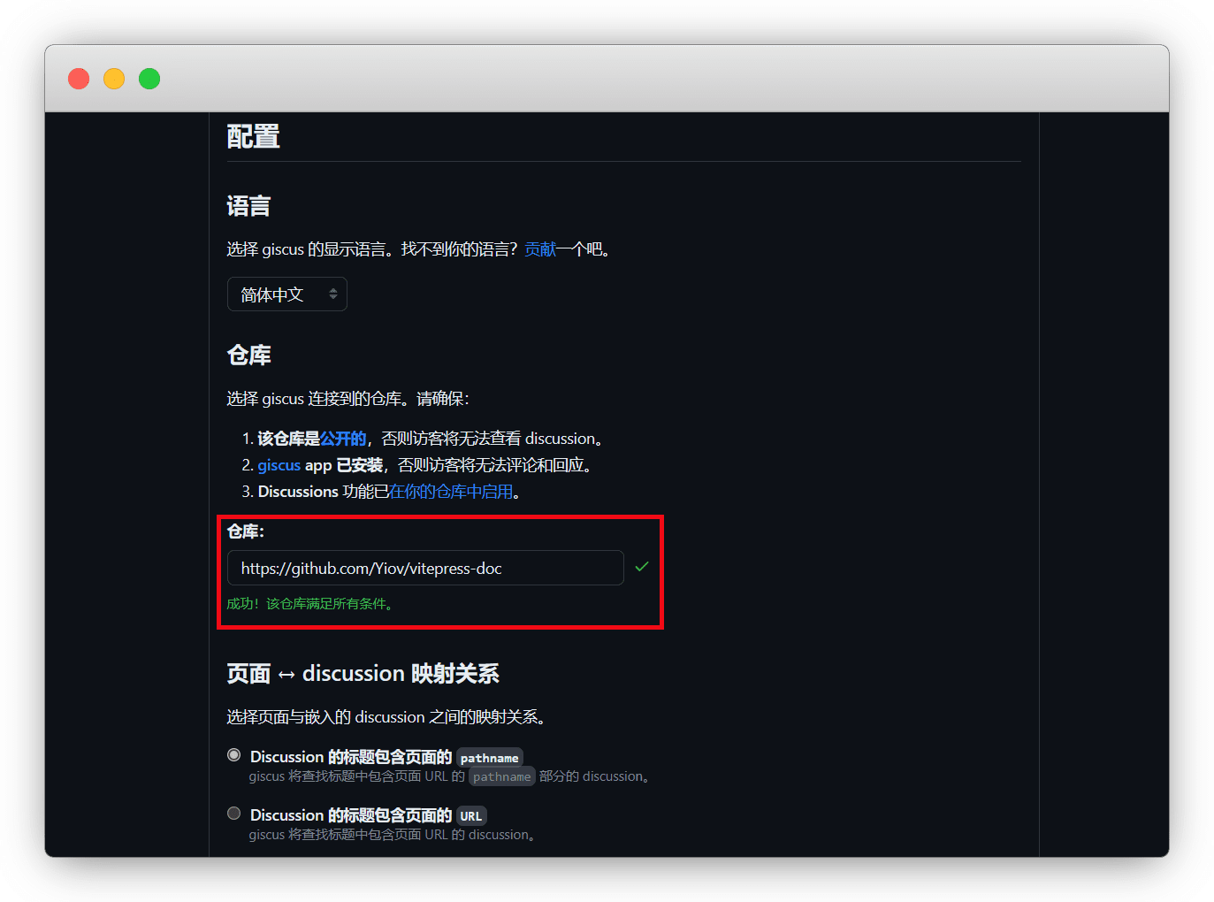Viewport: 1214px width, 902px height.
Task: Click the 在你的仓库中启用 link
Action: [x=451, y=492]
